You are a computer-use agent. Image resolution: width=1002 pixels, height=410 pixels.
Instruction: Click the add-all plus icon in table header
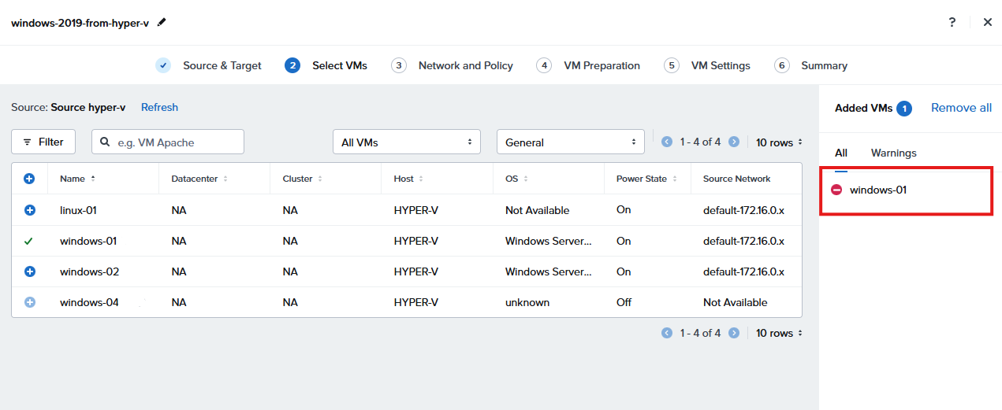[x=29, y=179]
